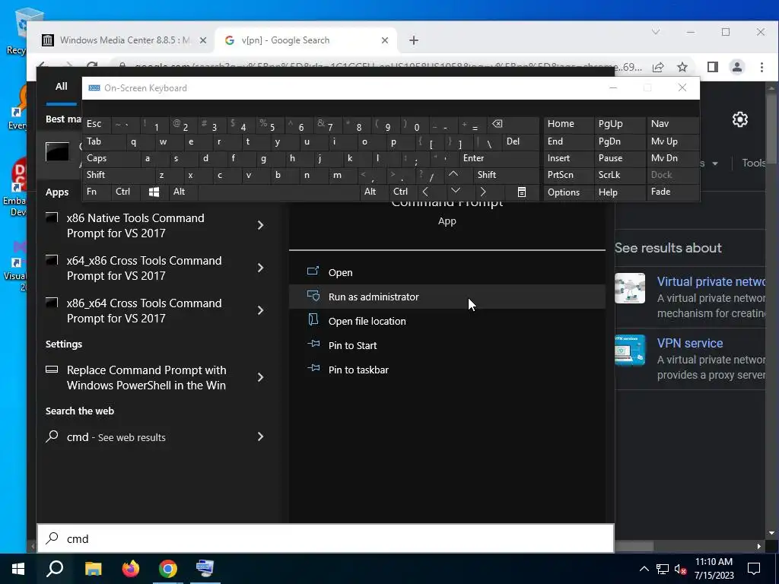Expand the cmd See web results arrow
This screenshot has width=779, height=584.
(x=260, y=436)
